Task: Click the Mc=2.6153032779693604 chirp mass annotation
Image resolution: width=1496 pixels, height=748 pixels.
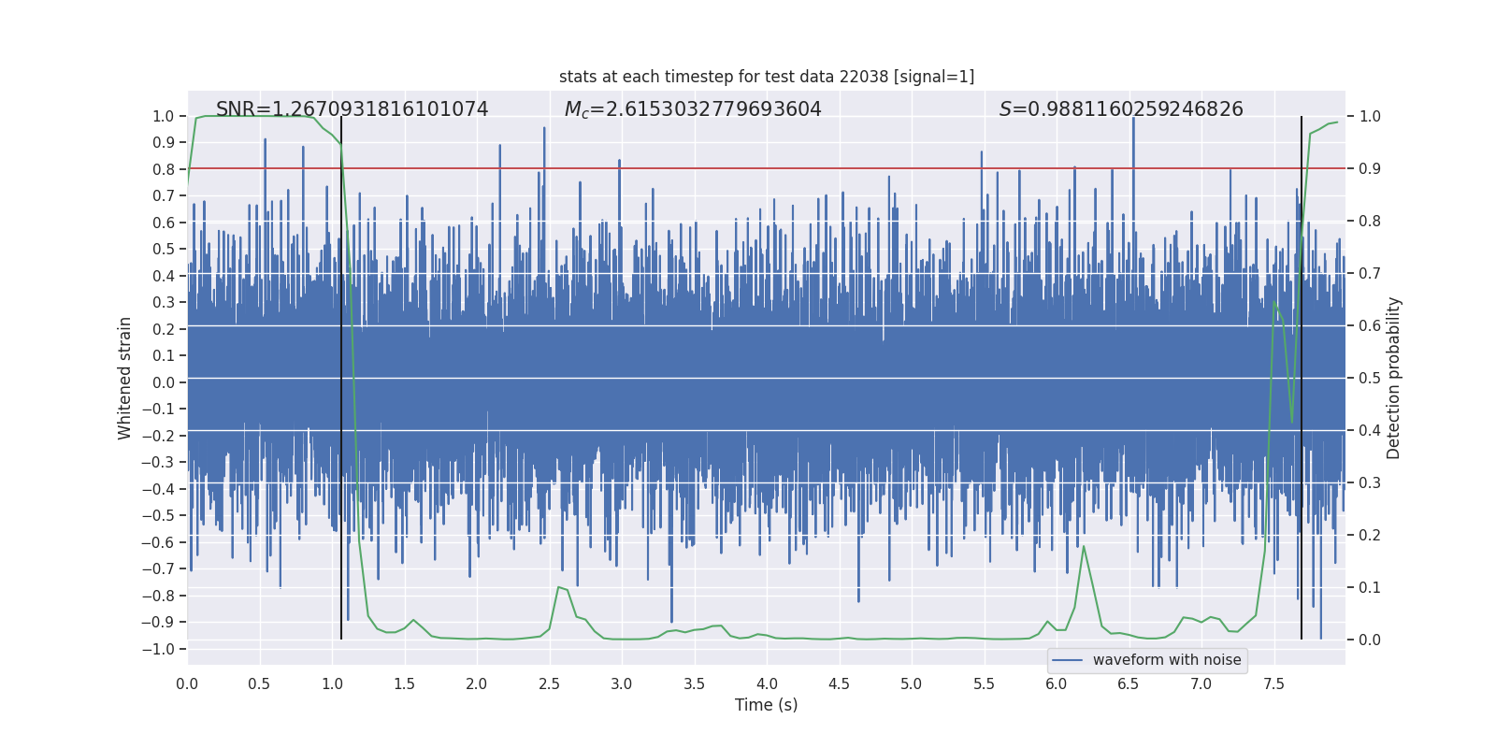Action: pos(693,109)
